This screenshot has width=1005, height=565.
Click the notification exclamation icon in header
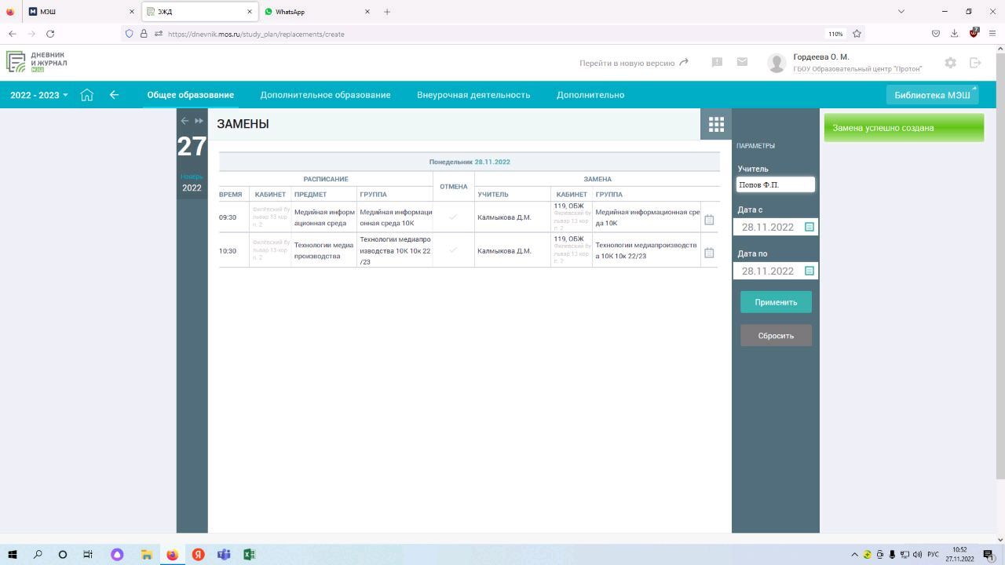point(717,62)
